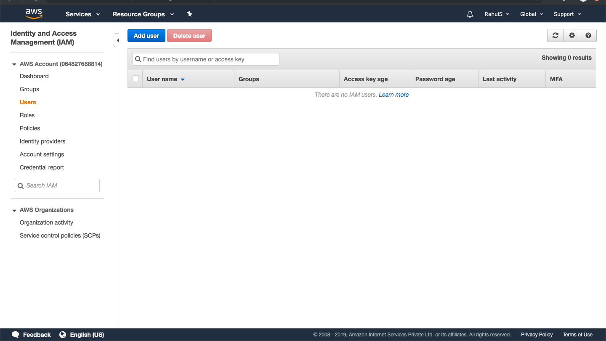Open the Global region dropdown
This screenshot has height=341, width=606.
point(531,14)
